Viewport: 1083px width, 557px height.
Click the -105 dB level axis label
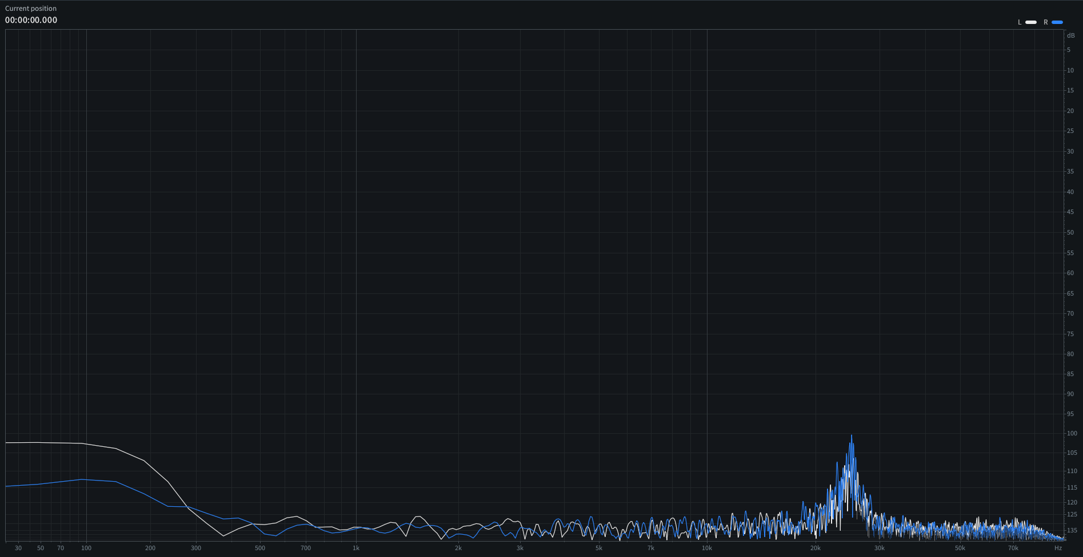(x=1072, y=453)
